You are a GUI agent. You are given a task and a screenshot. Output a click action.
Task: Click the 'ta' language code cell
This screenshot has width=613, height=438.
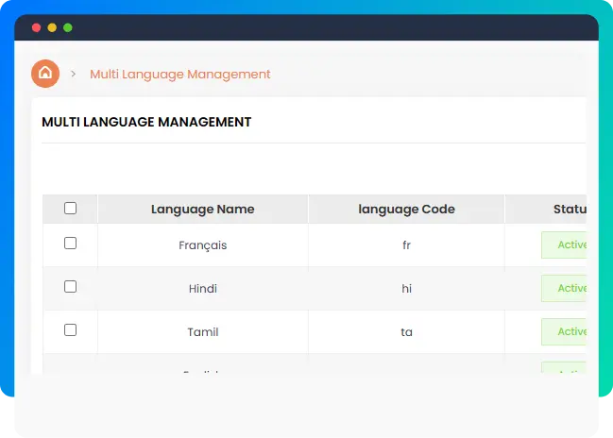[406, 332]
